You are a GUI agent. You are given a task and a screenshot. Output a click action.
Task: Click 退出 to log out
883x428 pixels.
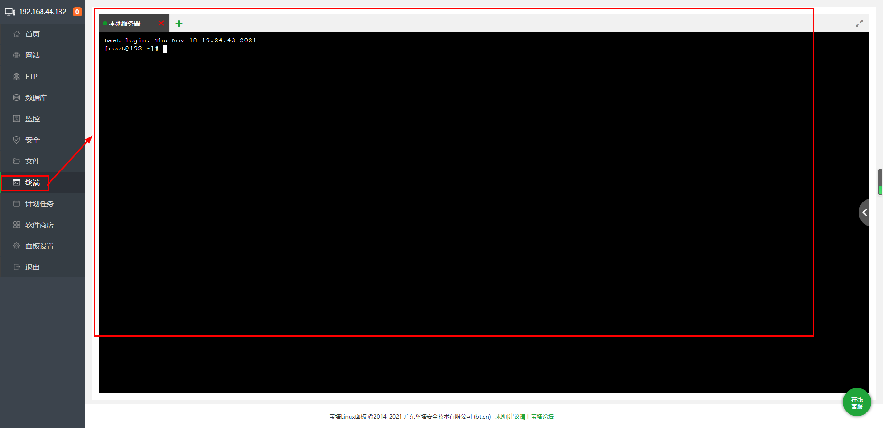[42, 267]
